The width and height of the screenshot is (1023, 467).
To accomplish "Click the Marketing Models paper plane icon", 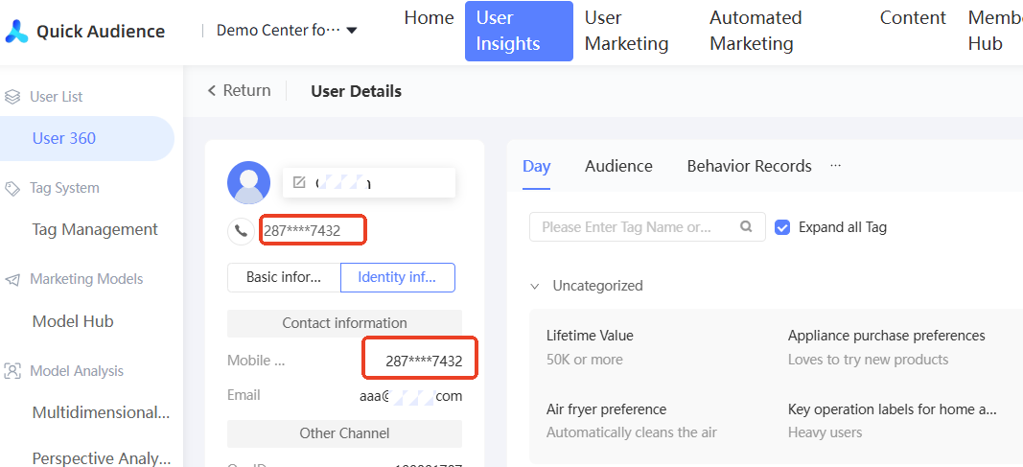I will click(x=12, y=280).
